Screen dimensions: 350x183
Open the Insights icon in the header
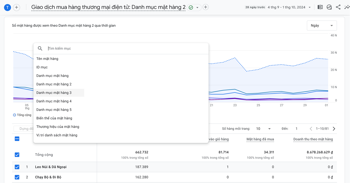click(x=329, y=7)
